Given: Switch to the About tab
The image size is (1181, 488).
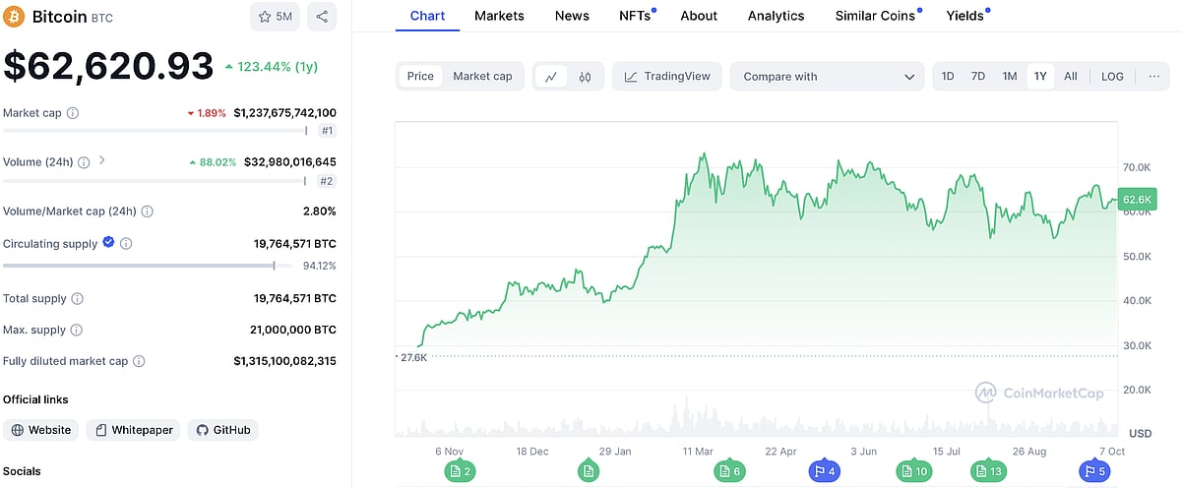Looking at the screenshot, I should click(699, 16).
